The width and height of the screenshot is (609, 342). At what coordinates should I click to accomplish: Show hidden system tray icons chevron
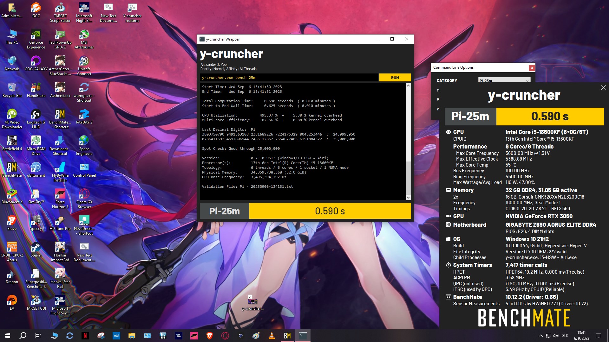(x=540, y=336)
